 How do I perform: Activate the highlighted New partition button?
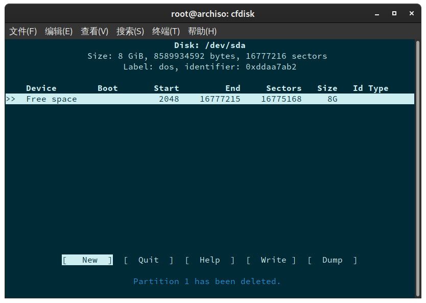click(87, 260)
